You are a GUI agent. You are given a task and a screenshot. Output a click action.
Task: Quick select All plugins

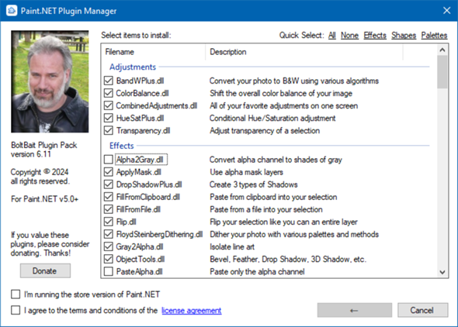click(331, 36)
